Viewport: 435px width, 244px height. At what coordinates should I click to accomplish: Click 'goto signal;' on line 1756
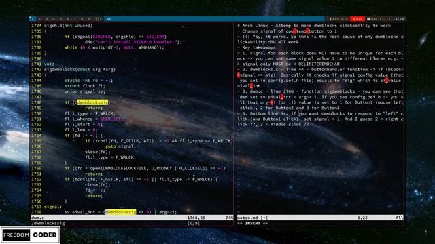tap(121, 146)
